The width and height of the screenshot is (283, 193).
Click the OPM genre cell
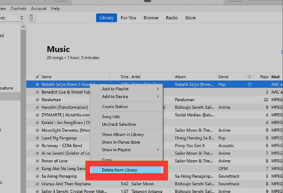tap(223, 168)
